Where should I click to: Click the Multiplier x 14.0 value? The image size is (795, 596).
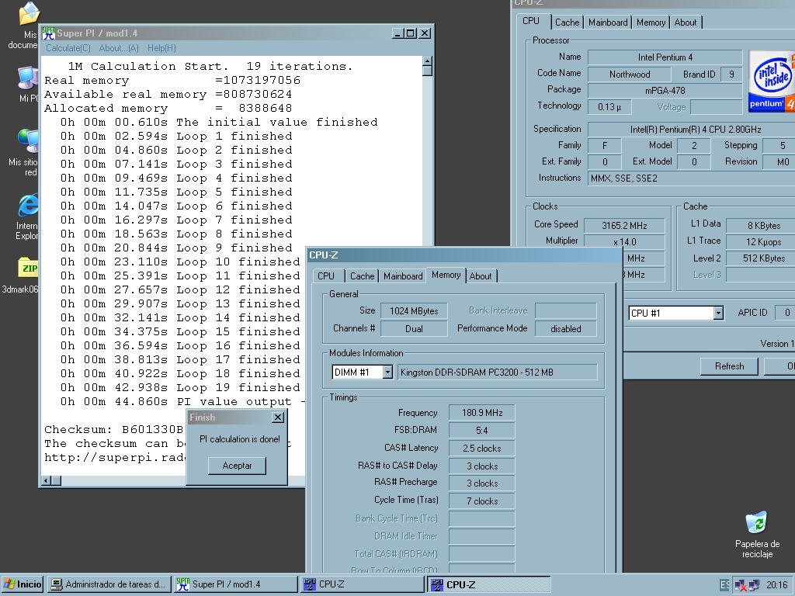pyautogui.click(x=624, y=242)
